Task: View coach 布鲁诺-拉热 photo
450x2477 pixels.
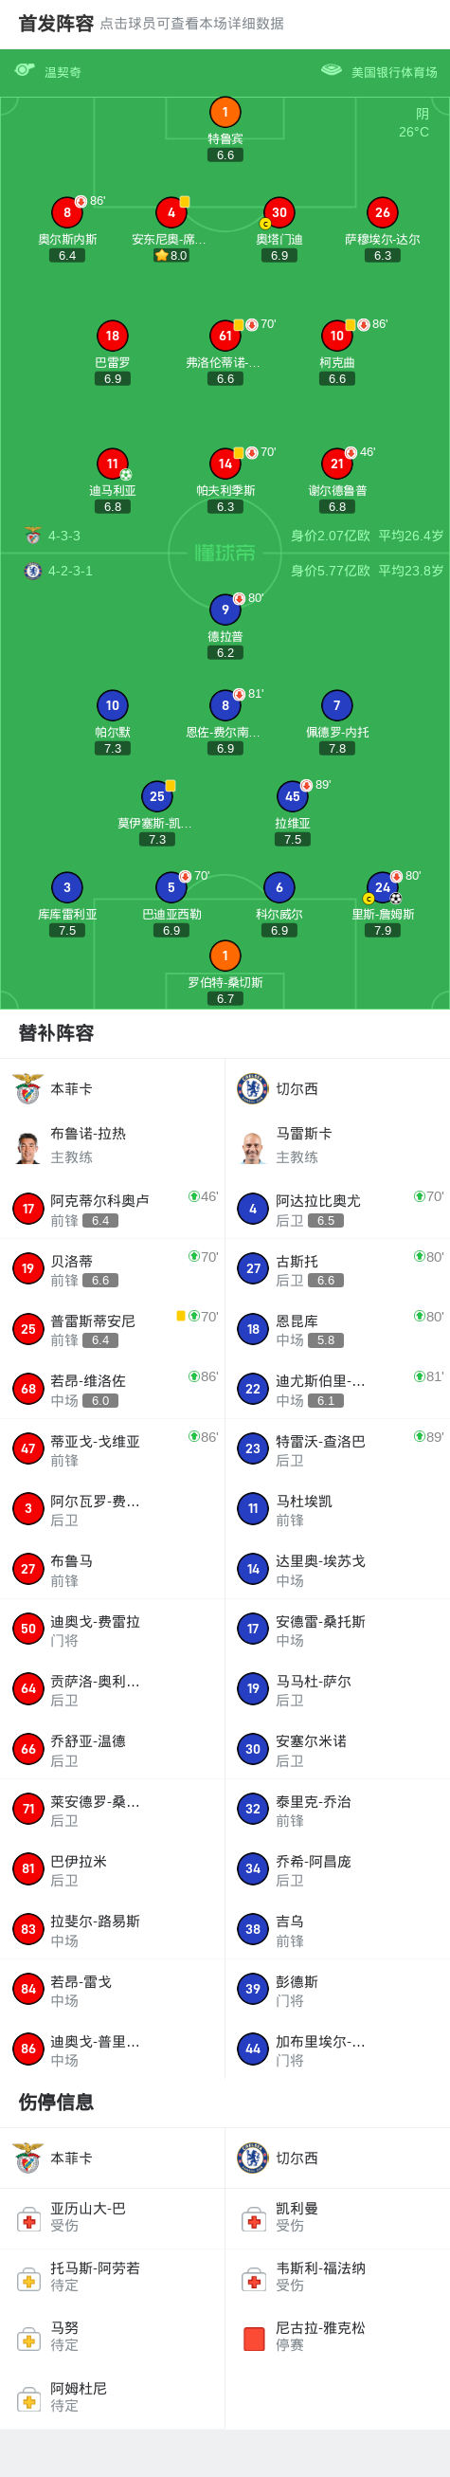Action: pos(27,1146)
